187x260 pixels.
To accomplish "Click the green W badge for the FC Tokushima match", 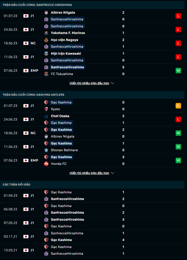I will tap(178, 71).
